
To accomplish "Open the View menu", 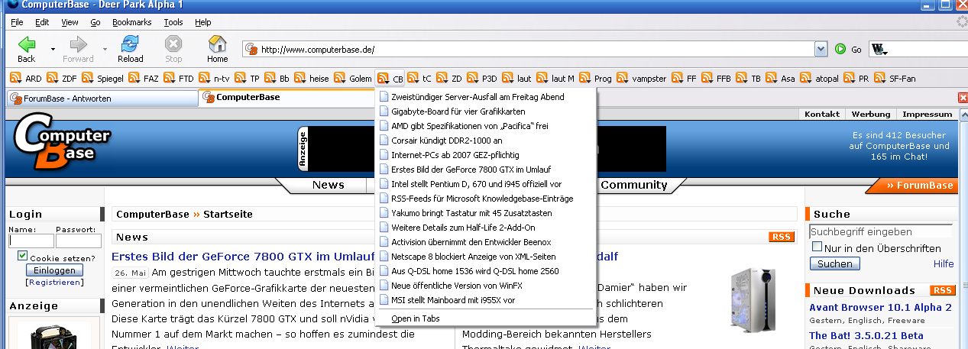I will tap(70, 23).
